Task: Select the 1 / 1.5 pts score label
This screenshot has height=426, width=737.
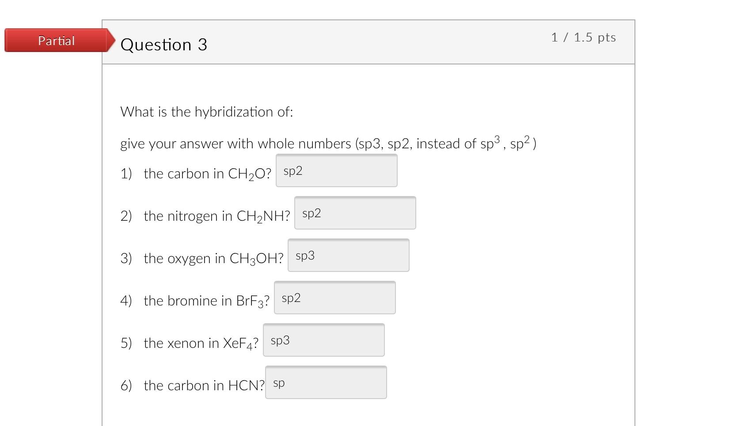Action: tap(584, 38)
